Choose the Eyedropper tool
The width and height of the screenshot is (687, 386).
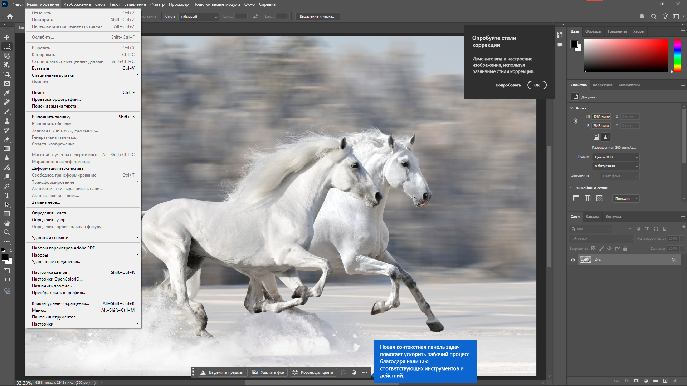click(x=7, y=93)
